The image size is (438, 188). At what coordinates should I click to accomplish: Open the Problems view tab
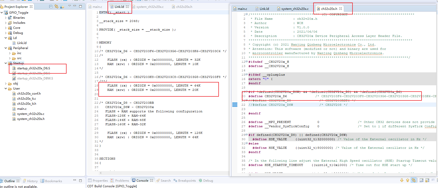(120, 180)
